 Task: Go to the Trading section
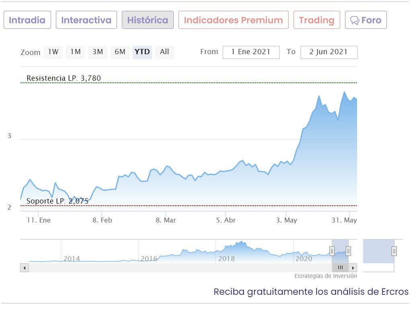click(316, 20)
